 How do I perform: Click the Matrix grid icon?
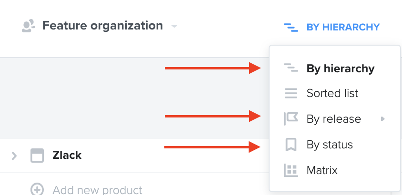[291, 170]
